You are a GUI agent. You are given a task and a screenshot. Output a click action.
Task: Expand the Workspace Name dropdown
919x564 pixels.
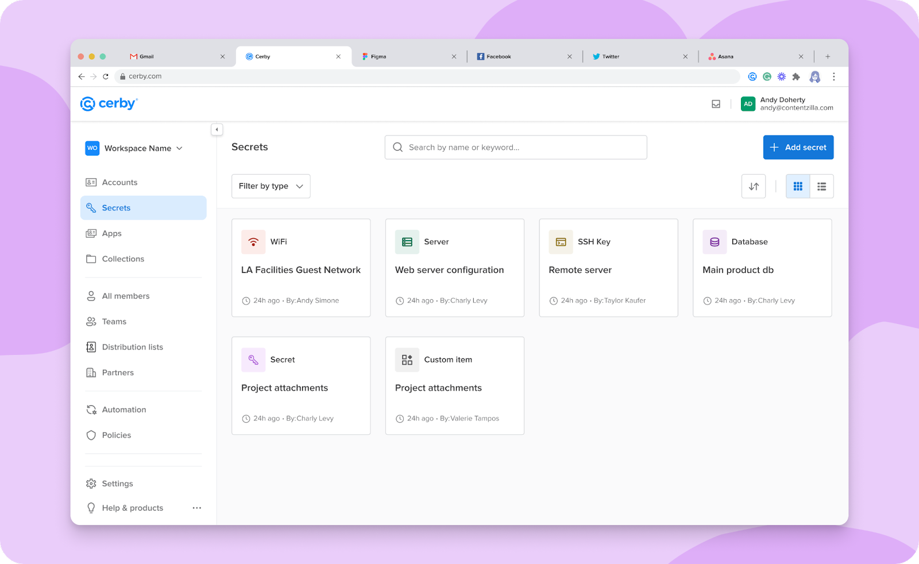(134, 148)
